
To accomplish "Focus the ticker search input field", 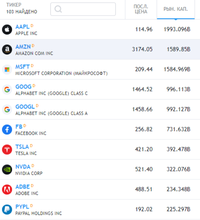I will point(83,9).
